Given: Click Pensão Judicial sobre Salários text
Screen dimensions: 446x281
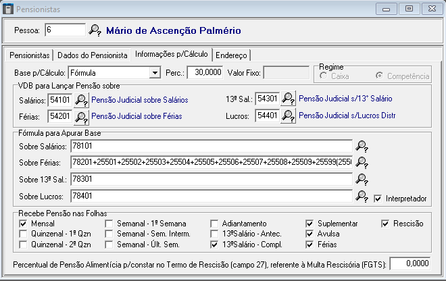Looking at the screenshot, I should click(140, 100).
